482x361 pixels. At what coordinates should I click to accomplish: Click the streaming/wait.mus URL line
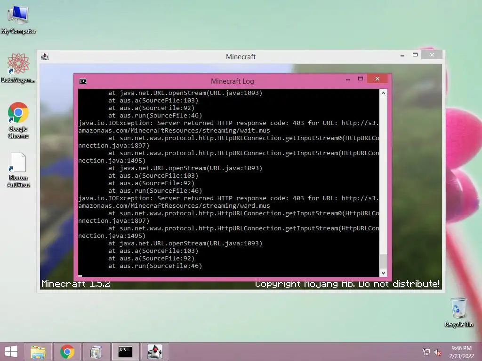click(174, 131)
